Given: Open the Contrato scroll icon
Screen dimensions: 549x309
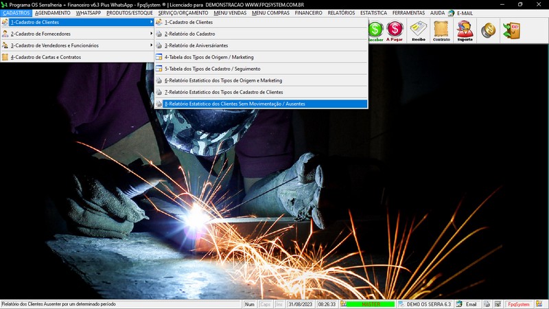Looking at the screenshot, I should point(442,30).
